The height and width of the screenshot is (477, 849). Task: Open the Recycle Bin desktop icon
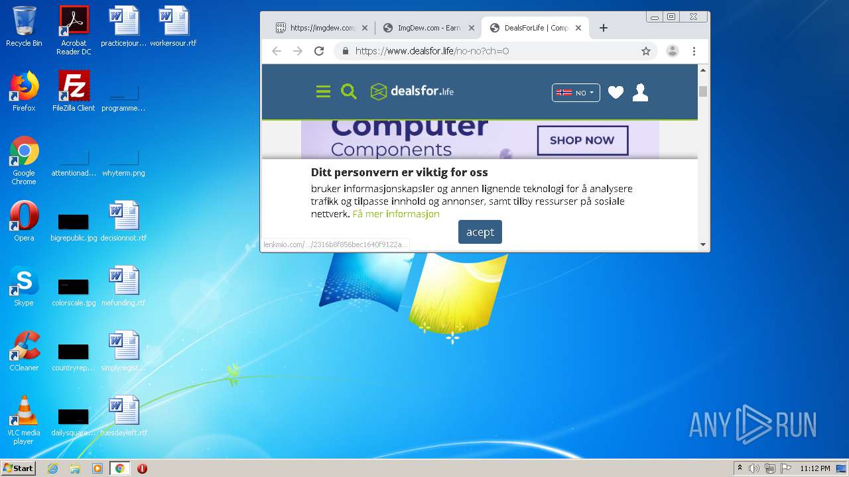click(x=24, y=26)
